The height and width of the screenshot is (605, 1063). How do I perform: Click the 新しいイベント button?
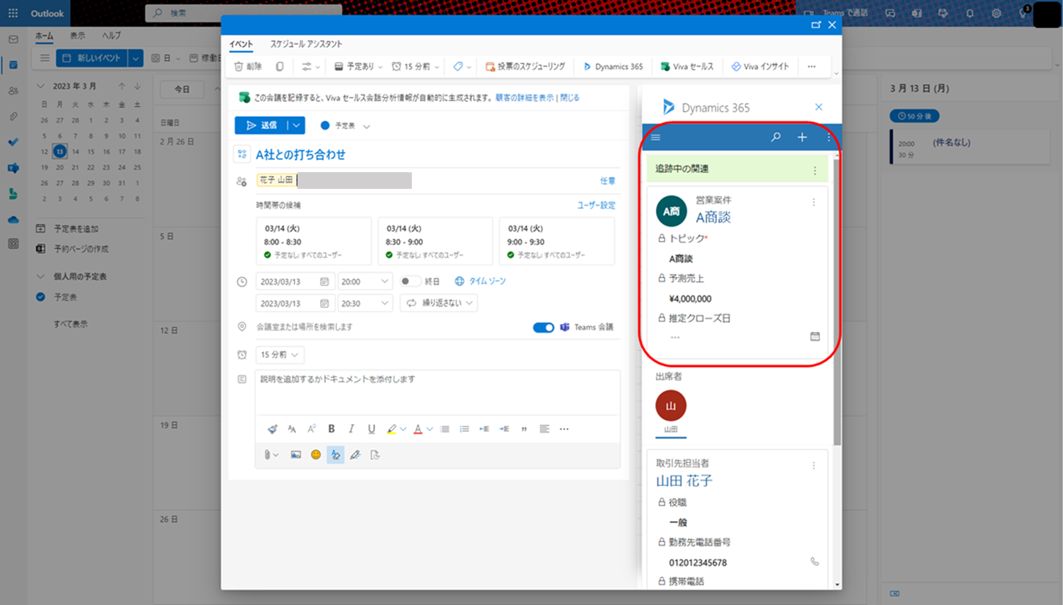point(91,58)
